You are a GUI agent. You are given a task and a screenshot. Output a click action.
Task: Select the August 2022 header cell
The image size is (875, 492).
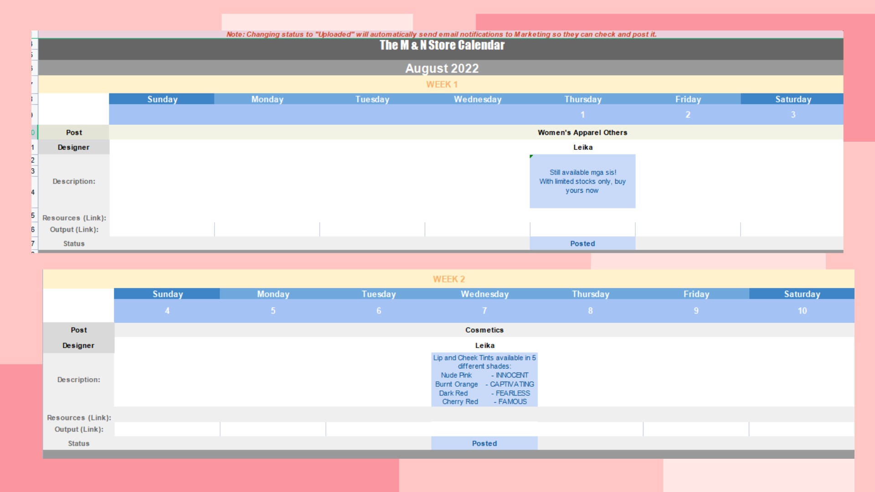(442, 68)
